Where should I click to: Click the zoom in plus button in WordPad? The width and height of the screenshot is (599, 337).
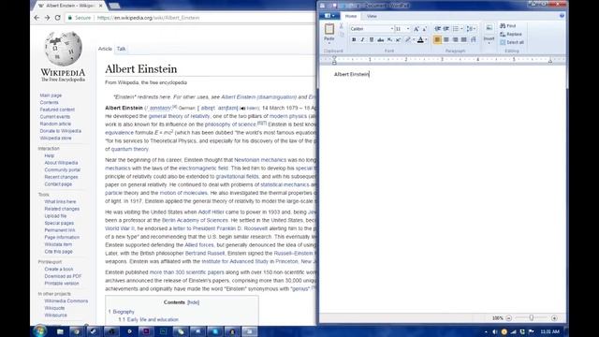[x=554, y=318]
